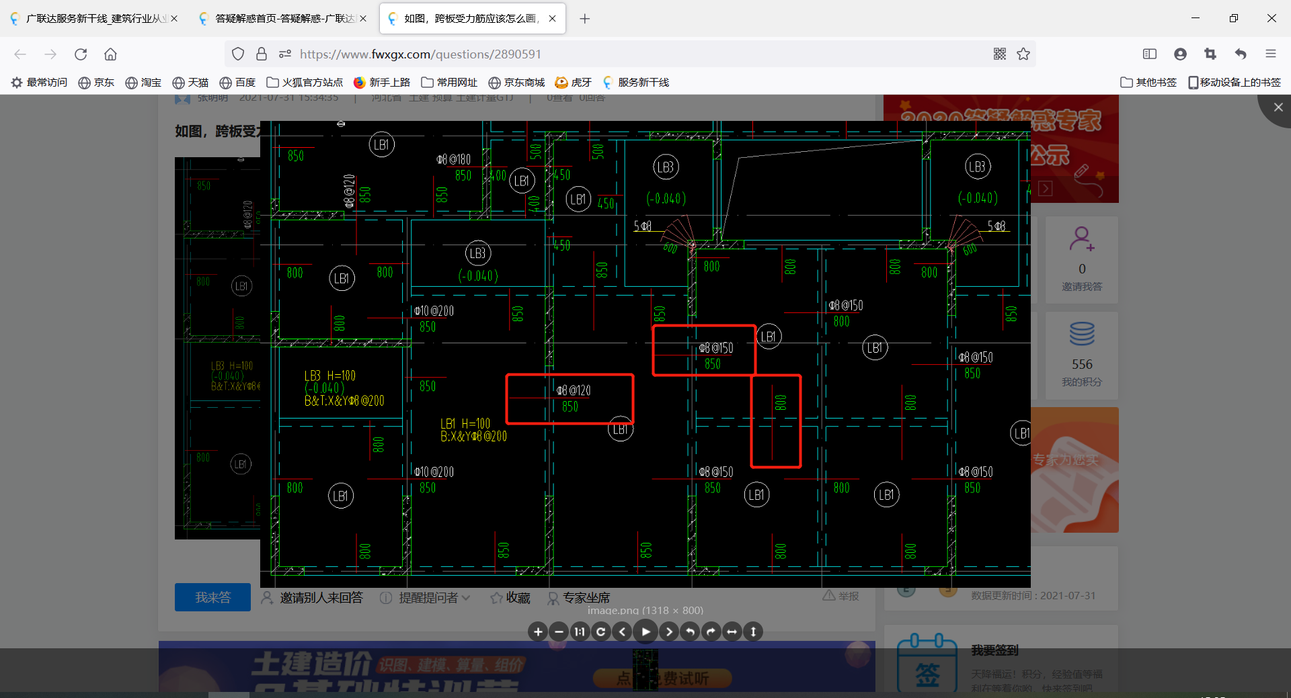This screenshot has height=698, width=1291.
Task: Reset the image with circular reload button in viewer toolbar
Action: [x=601, y=631]
